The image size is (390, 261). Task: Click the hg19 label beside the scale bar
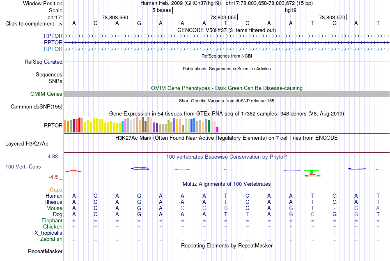pos(291,10)
